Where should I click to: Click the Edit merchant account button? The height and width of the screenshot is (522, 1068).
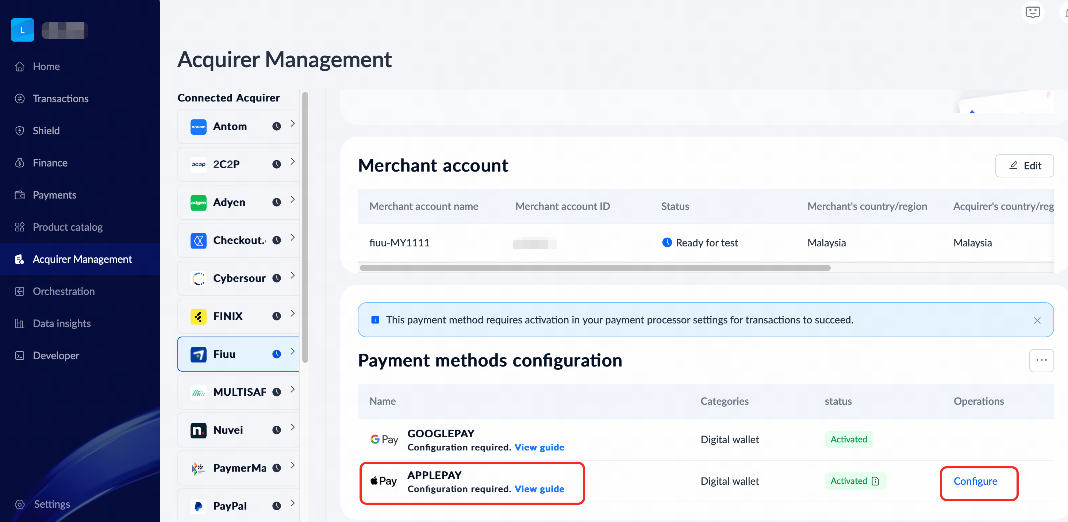[x=1024, y=166]
